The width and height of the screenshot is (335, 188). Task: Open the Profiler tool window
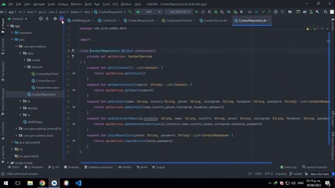125,167
